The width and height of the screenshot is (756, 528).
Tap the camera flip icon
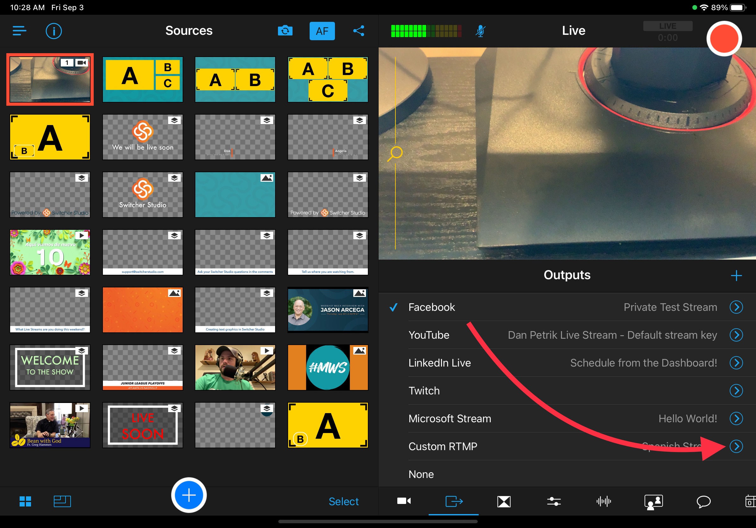[x=285, y=30]
